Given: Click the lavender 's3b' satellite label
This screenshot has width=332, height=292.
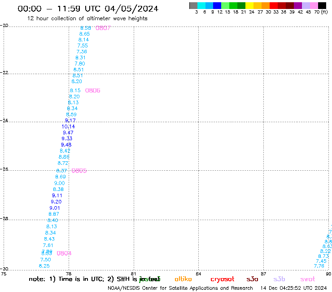Looking at the screenshot, I should 279,279.
